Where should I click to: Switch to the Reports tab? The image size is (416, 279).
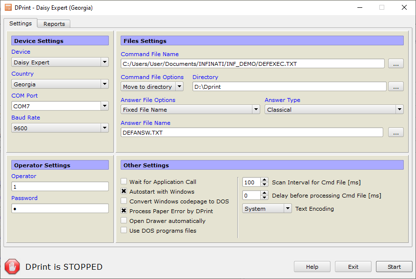[54, 24]
